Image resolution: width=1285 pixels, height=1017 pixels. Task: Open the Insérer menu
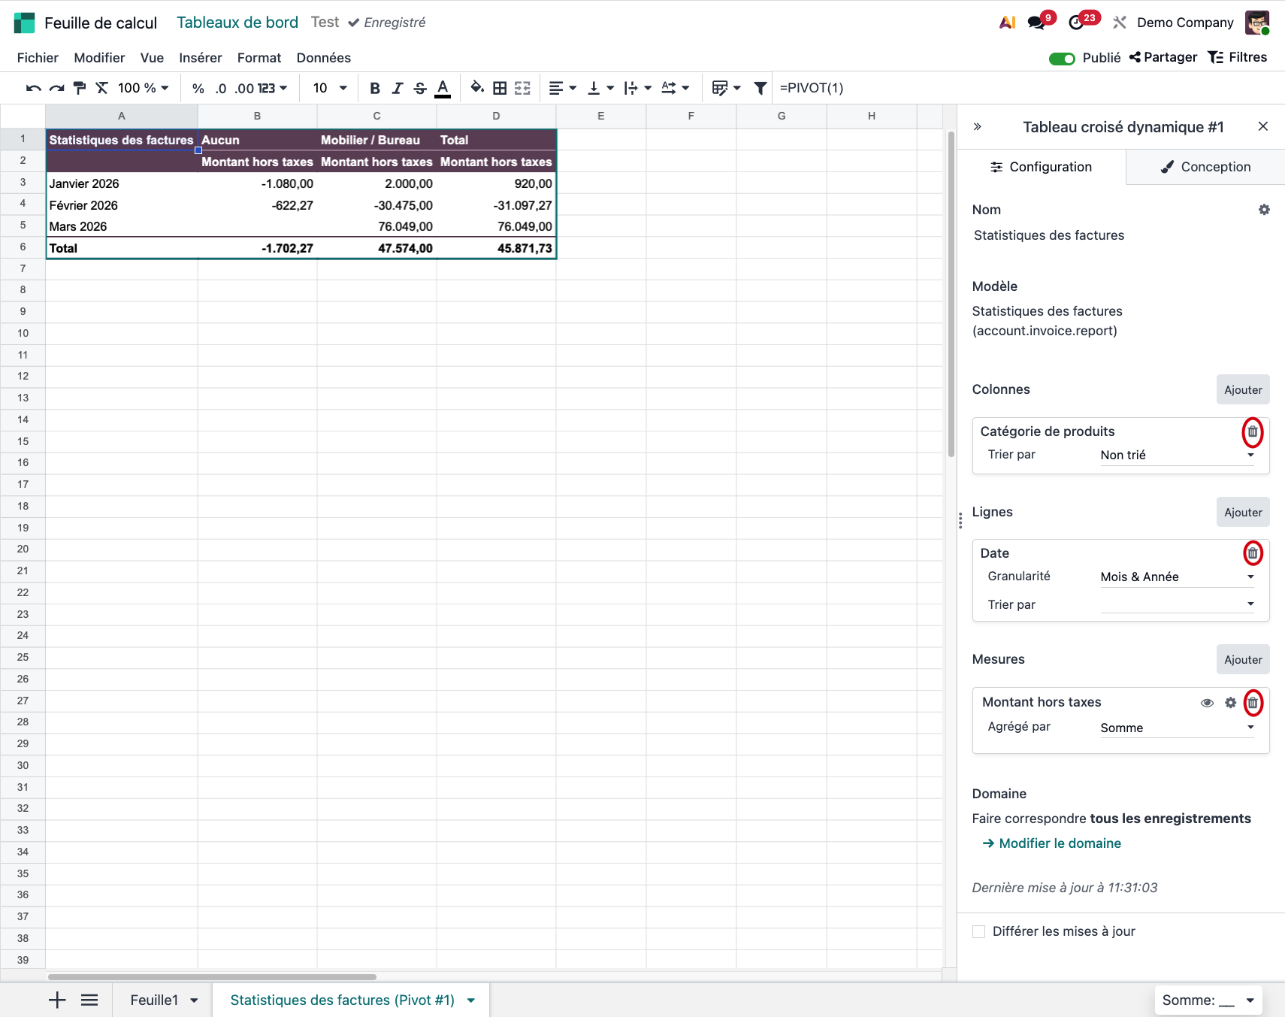[200, 58]
